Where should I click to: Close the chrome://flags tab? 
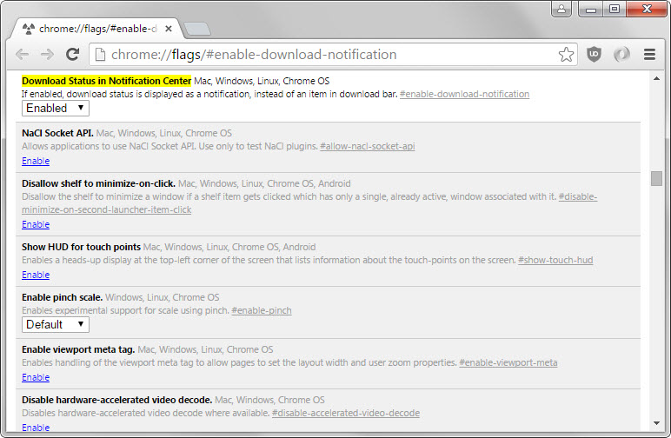169,29
